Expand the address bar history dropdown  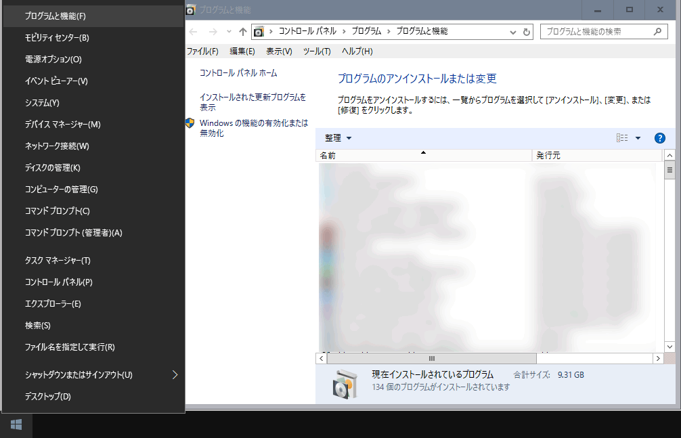tap(513, 32)
